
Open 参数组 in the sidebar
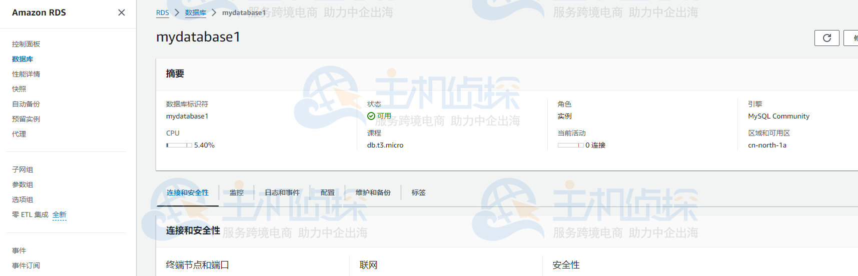tap(23, 184)
